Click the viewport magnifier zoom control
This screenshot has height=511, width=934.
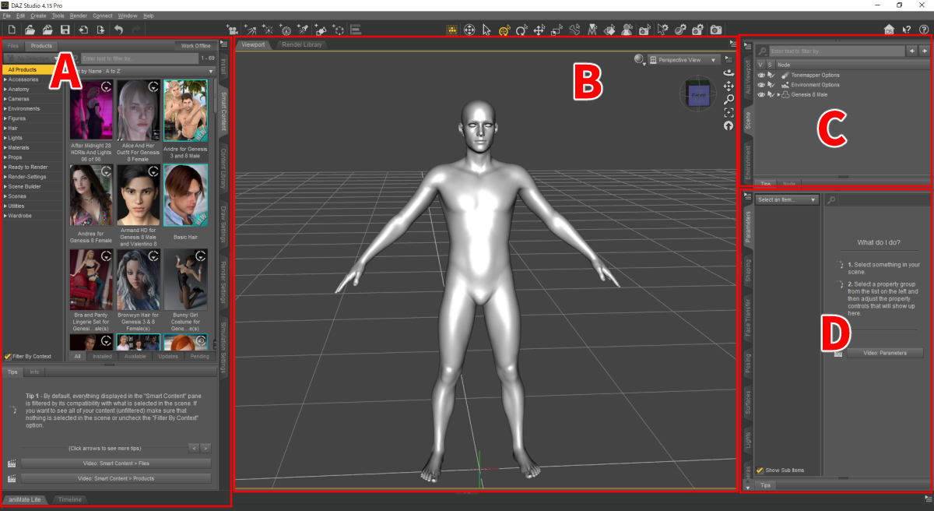[x=729, y=99]
